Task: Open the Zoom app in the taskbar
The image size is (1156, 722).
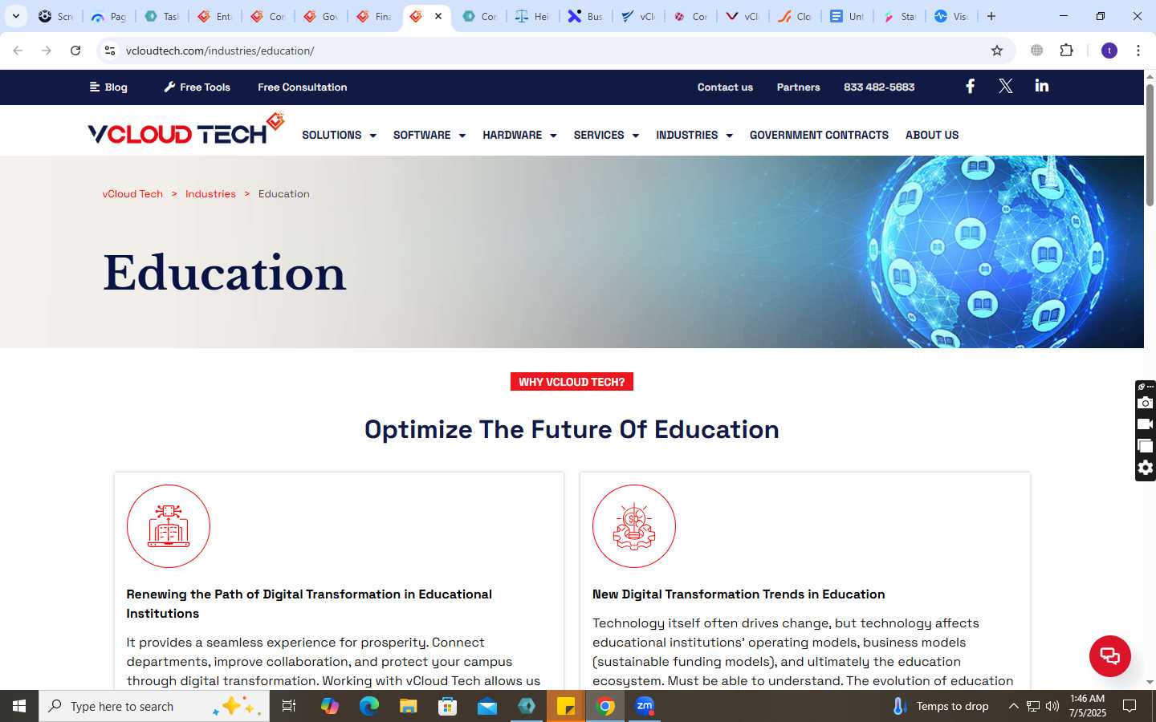Action: [645, 706]
